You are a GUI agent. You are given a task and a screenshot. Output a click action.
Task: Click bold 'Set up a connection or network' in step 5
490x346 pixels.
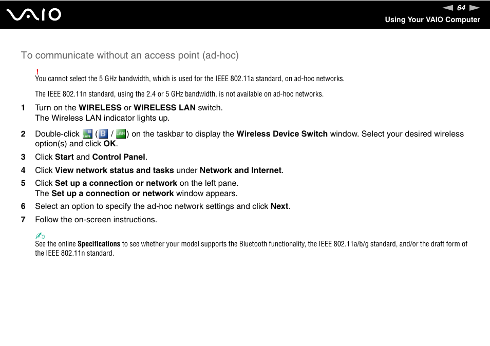(x=116, y=183)
